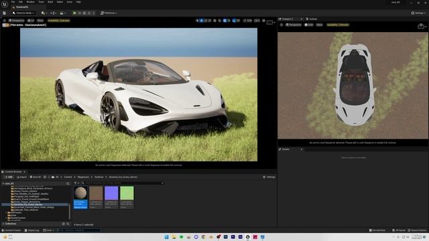Click folder tree search magnifier icon
Viewport: 429px width, 241px height.
click(68, 183)
